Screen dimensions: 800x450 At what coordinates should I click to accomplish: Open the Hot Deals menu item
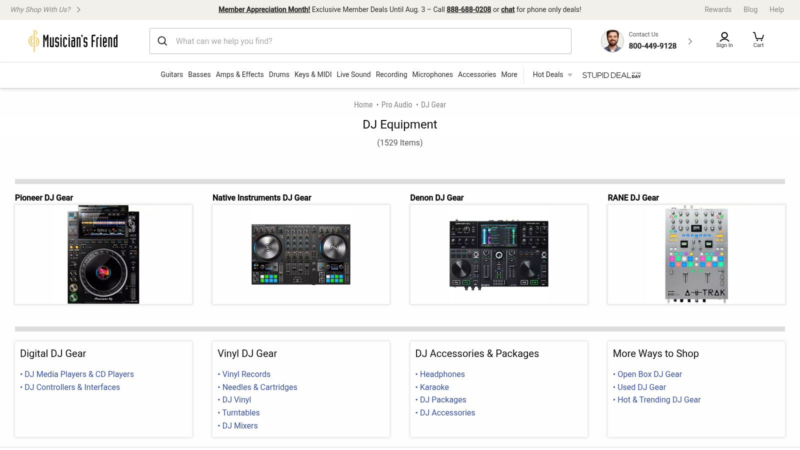click(x=547, y=74)
